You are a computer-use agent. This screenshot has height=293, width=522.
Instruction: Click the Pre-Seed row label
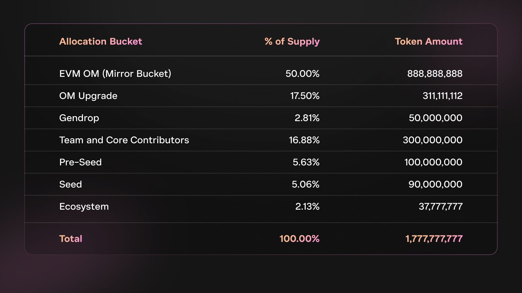(80, 162)
